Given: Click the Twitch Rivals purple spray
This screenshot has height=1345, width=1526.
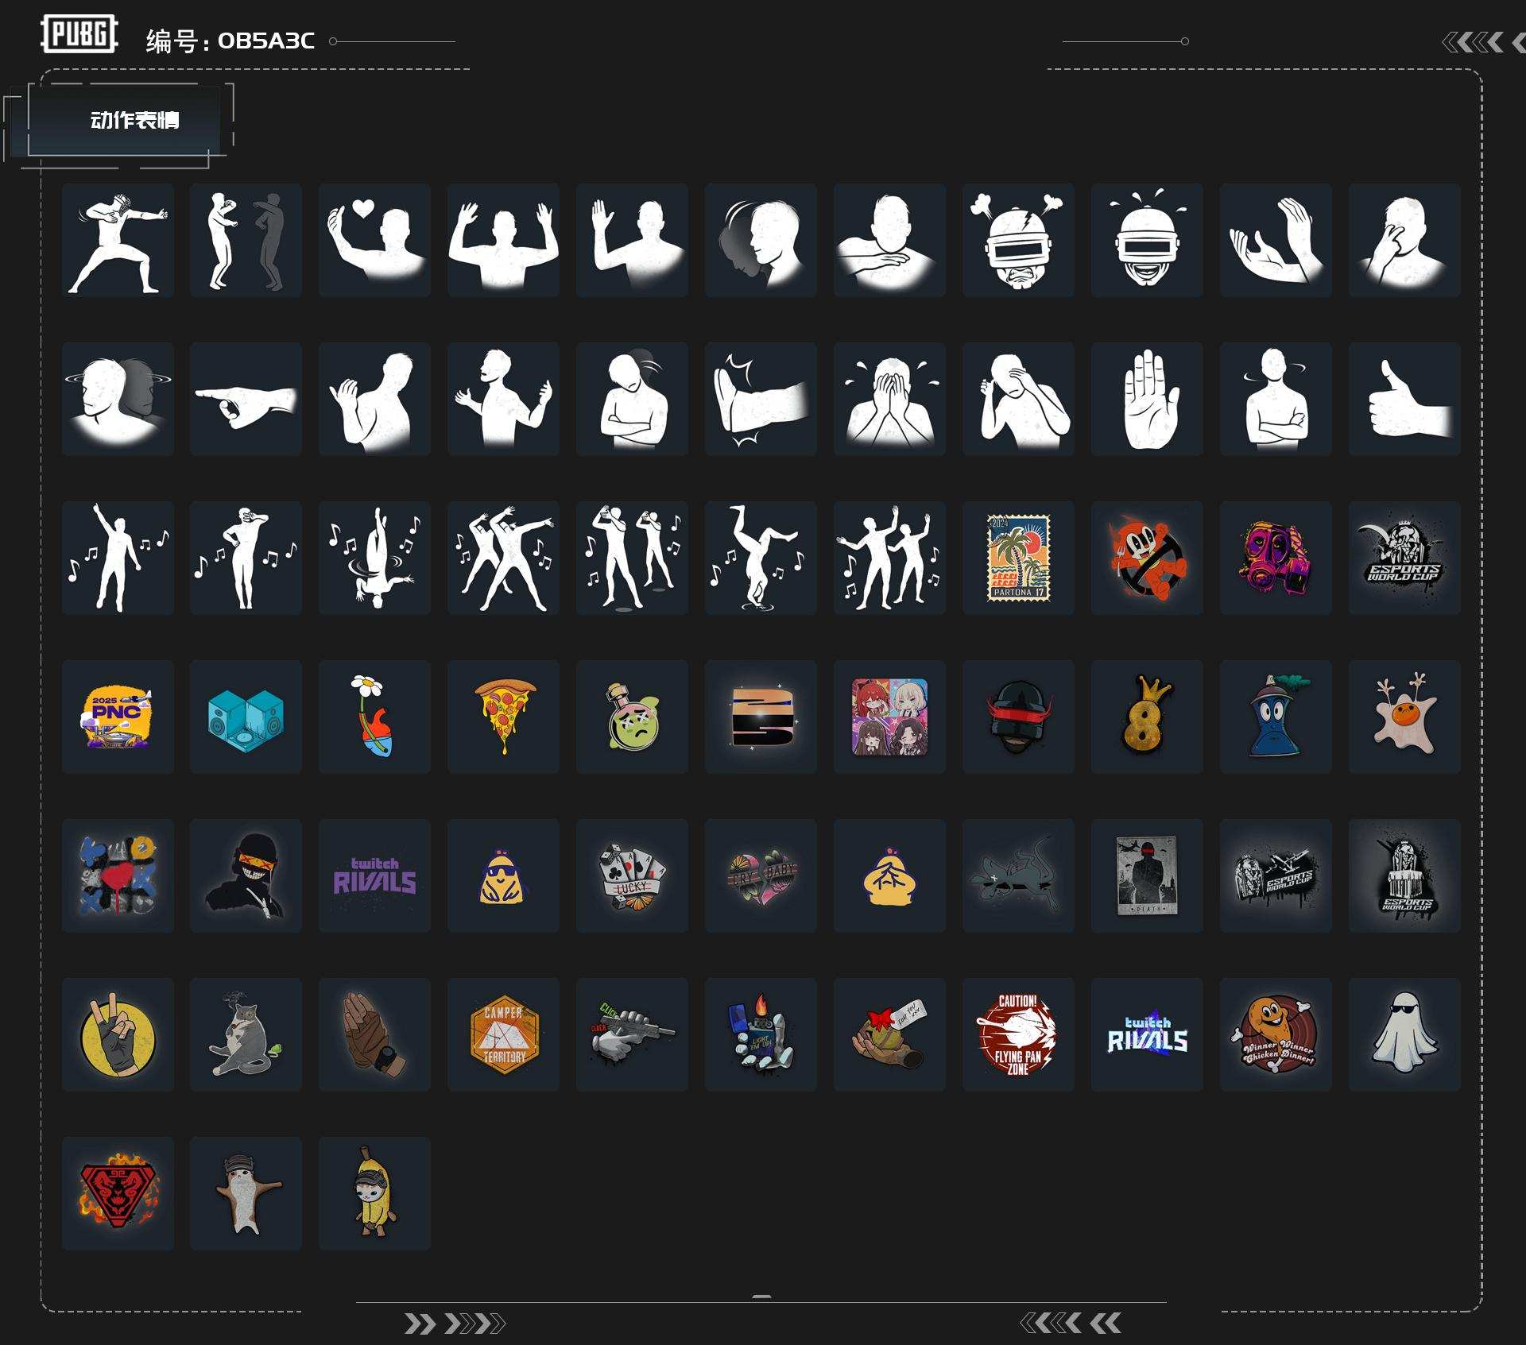Looking at the screenshot, I should (x=374, y=875).
